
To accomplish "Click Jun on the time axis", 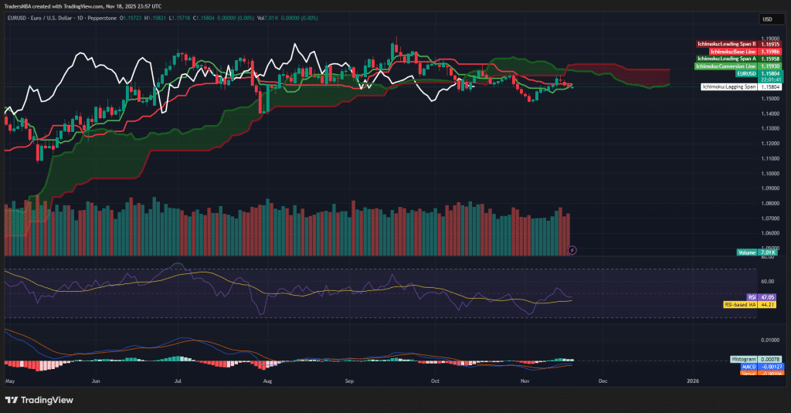I will (x=96, y=381).
